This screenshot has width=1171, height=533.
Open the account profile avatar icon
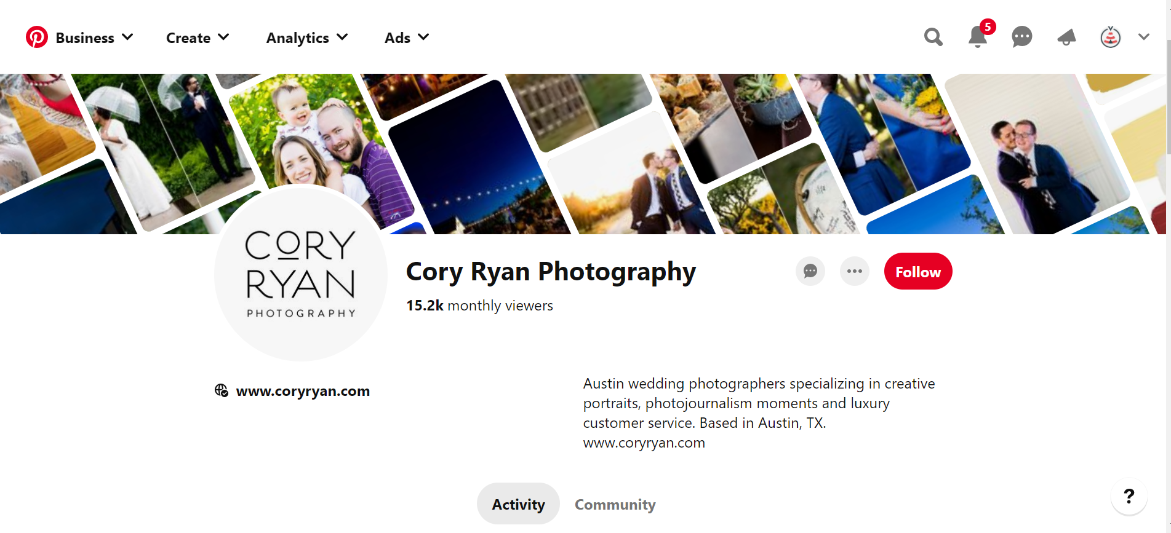point(1110,38)
